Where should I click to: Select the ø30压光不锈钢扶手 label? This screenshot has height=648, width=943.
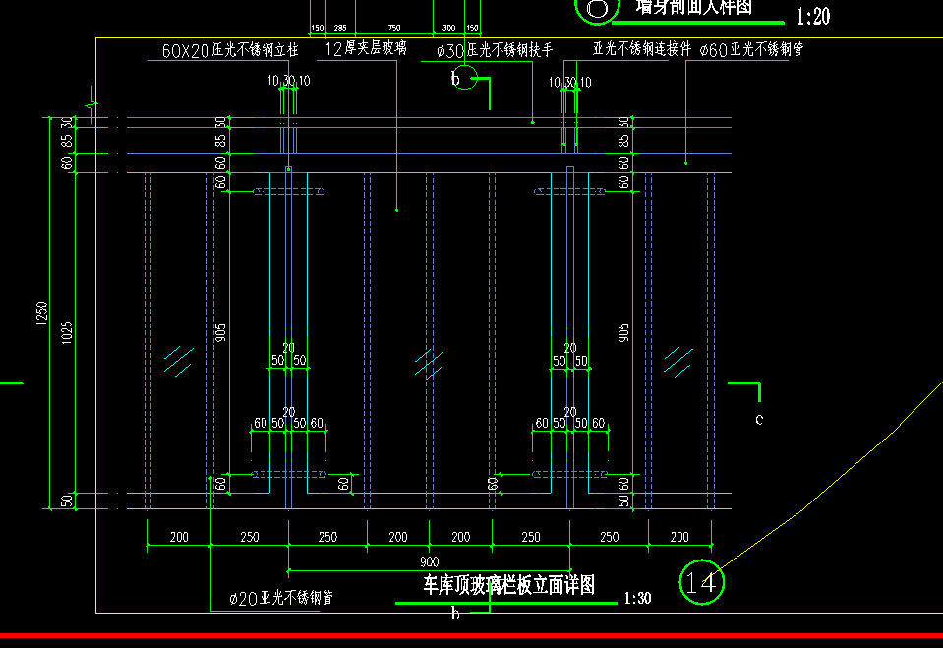494,49
